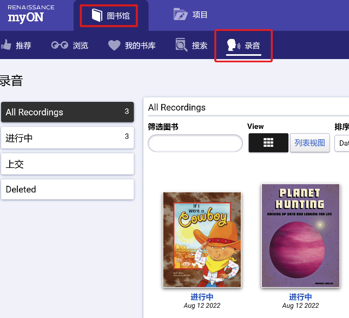Screen dimensions: 349x318
Task: Click the heart icon for 我的书库
Action: [x=114, y=46]
